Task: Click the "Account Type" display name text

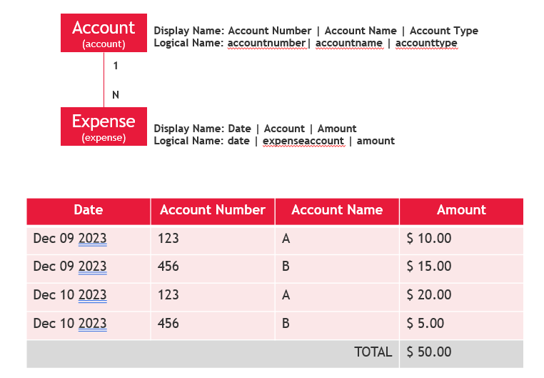Action: 444,31
